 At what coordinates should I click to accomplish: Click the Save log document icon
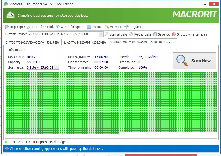155,34
